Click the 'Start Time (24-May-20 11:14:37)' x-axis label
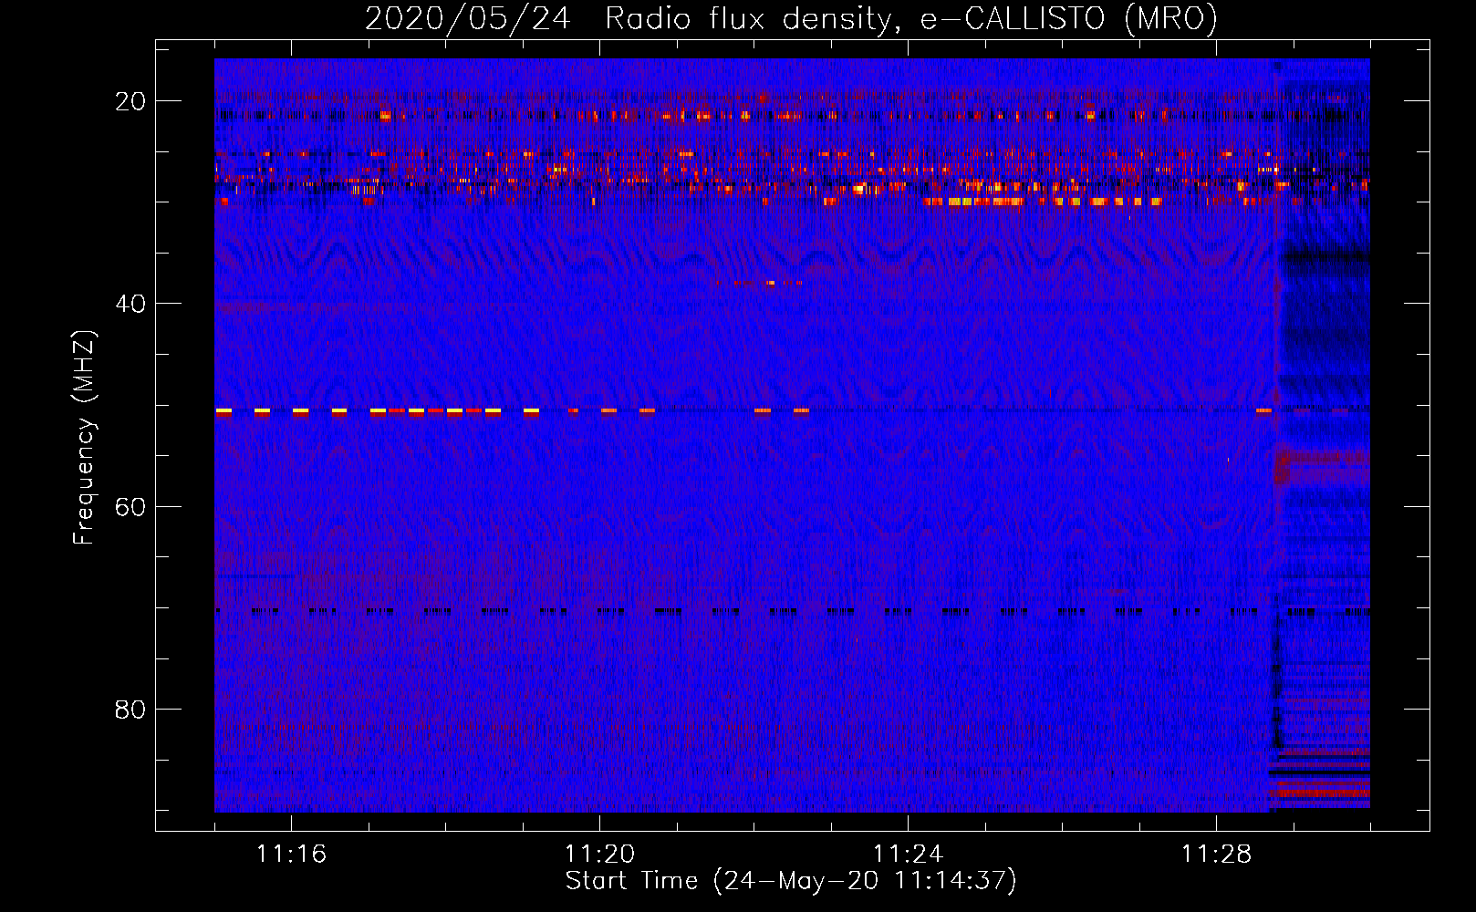The height and width of the screenshot is (912, 1476). pos(791,881)
